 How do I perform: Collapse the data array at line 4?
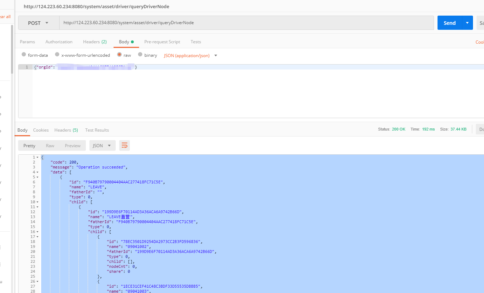[x=38, y=172]
